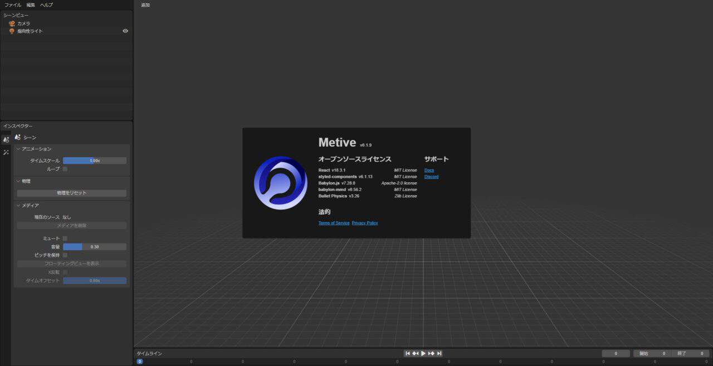Viewport: 713px width, 366px height.
Task: Jump to the last frame in timeline
Action: tap(439, 353)
